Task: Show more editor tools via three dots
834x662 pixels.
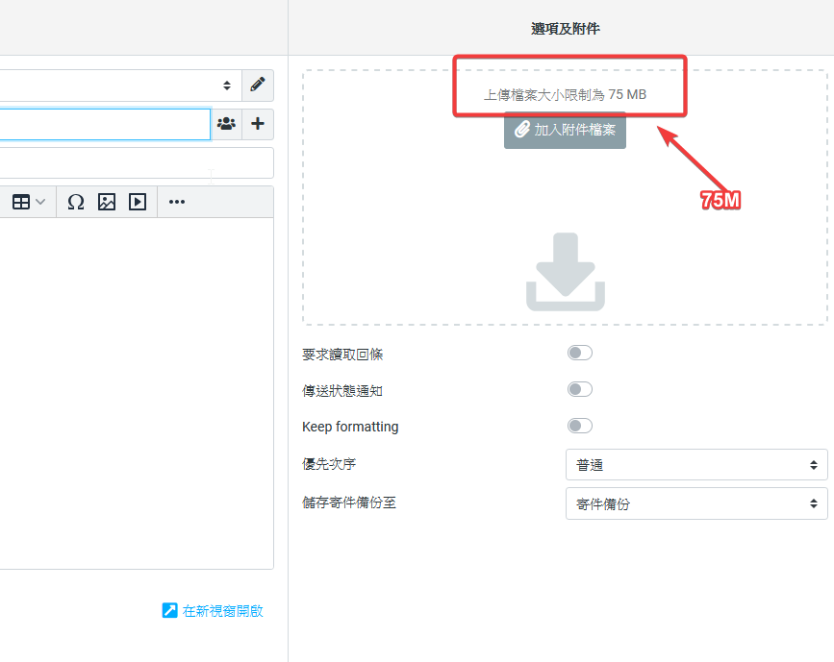Action: coord(177,202)
